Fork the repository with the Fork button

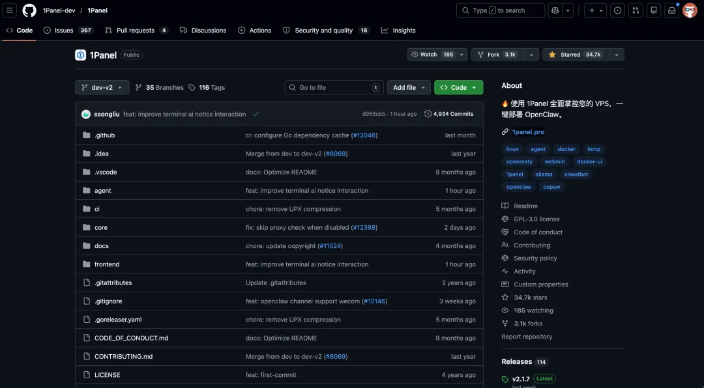[497, 54]
